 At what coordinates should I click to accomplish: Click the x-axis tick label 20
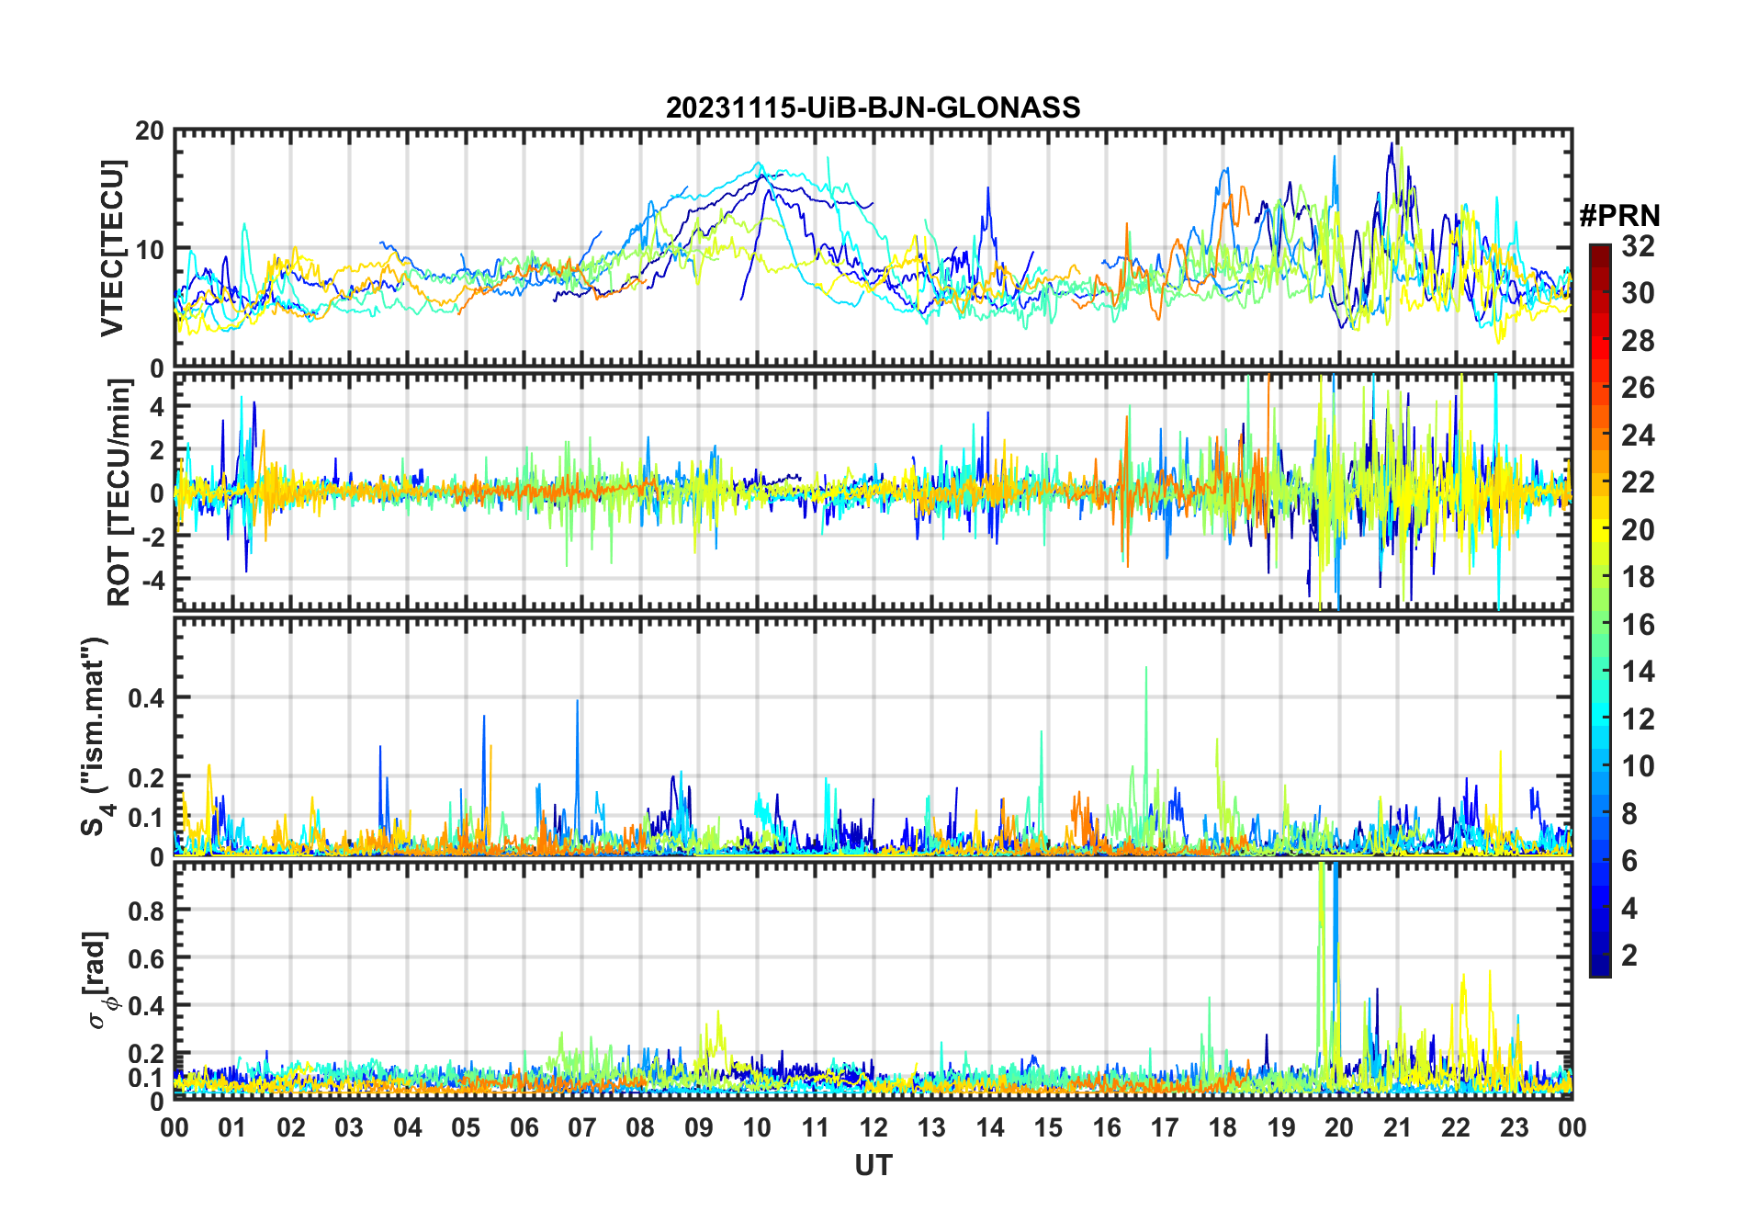[1338, 1127]
